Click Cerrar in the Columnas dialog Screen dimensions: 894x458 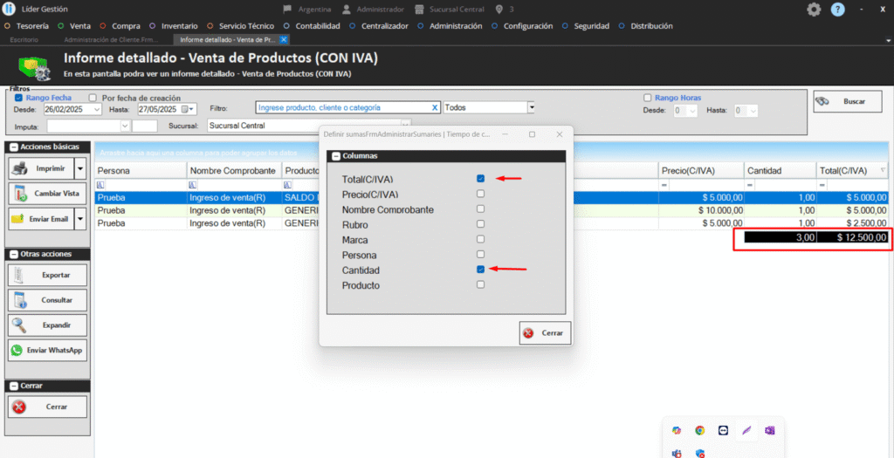tap(545, 332)
